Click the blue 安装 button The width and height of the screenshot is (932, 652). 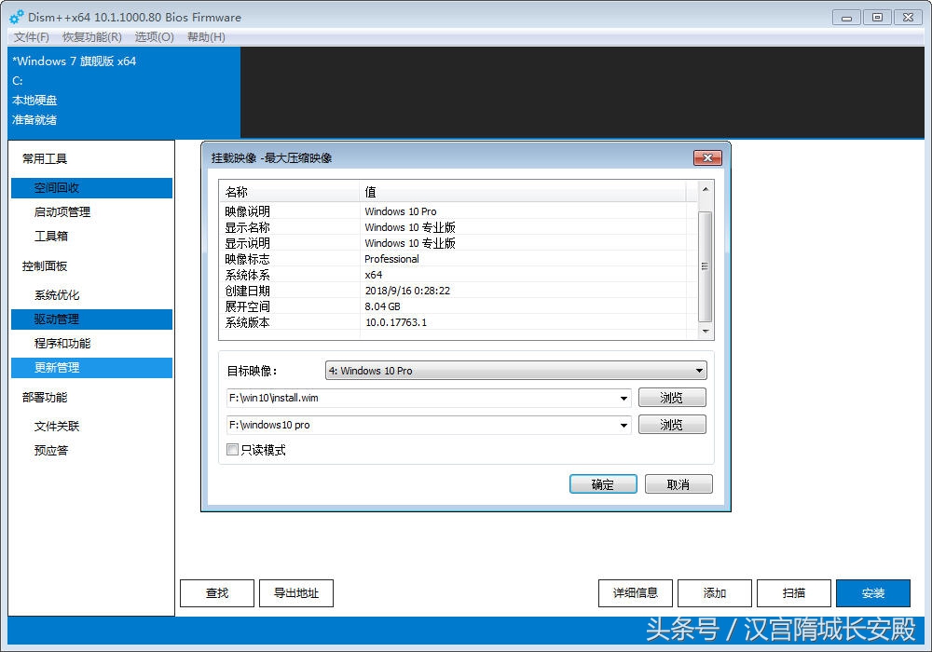(x=873, y=593)
